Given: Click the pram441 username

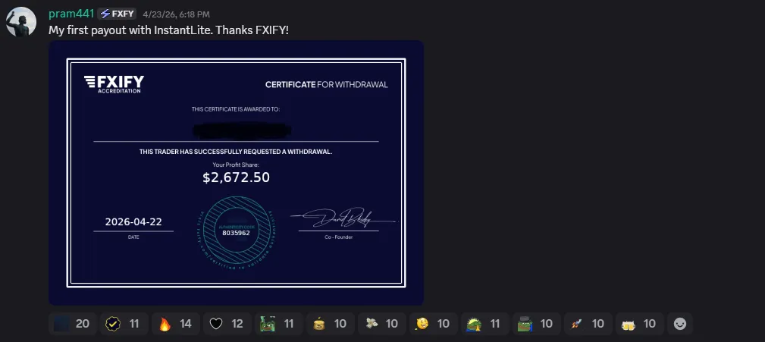Looking at the screenshot, I should pyautogui.click(x=71, y=14).
